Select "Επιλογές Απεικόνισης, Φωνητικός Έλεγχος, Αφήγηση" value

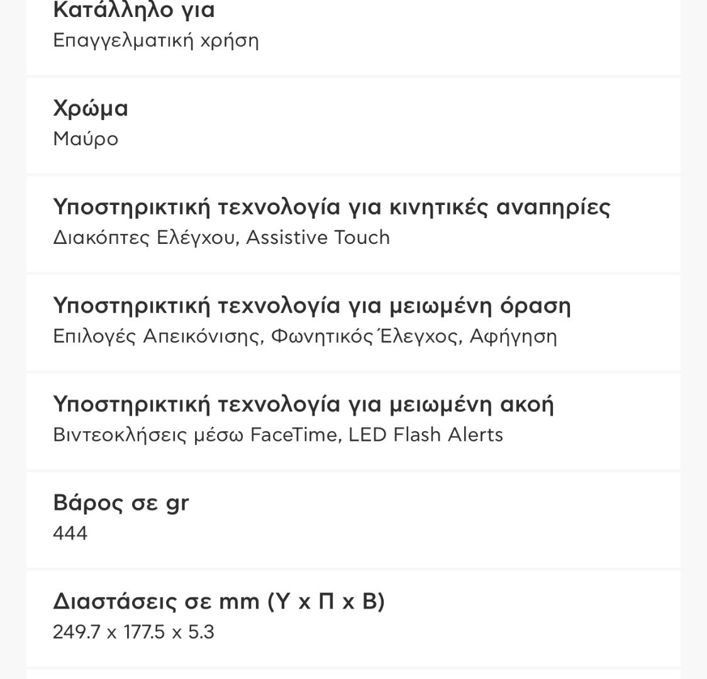coord(305,336)
